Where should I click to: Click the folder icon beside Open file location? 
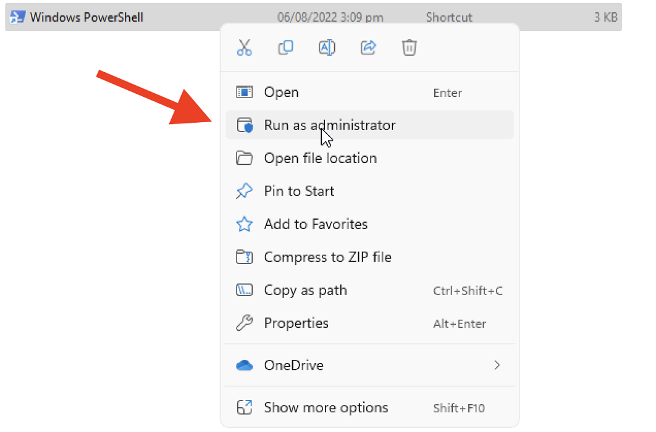click(x=245, y=158)
